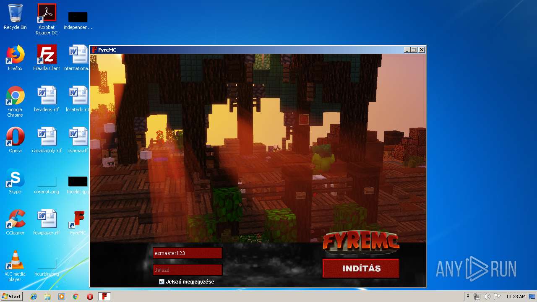
Task: Launch Google Chrome from desktop
Action: point(15,102)
